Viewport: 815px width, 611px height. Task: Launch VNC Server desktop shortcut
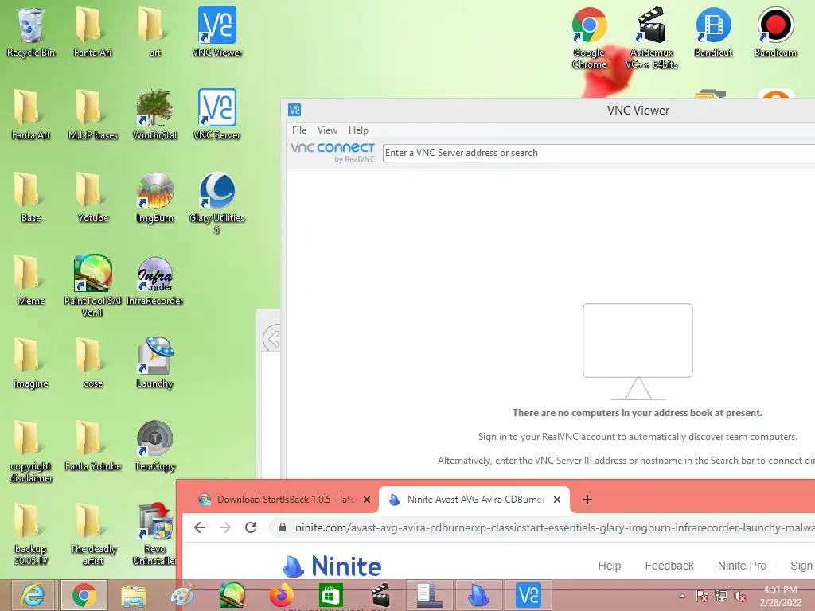tap(216, 115)
